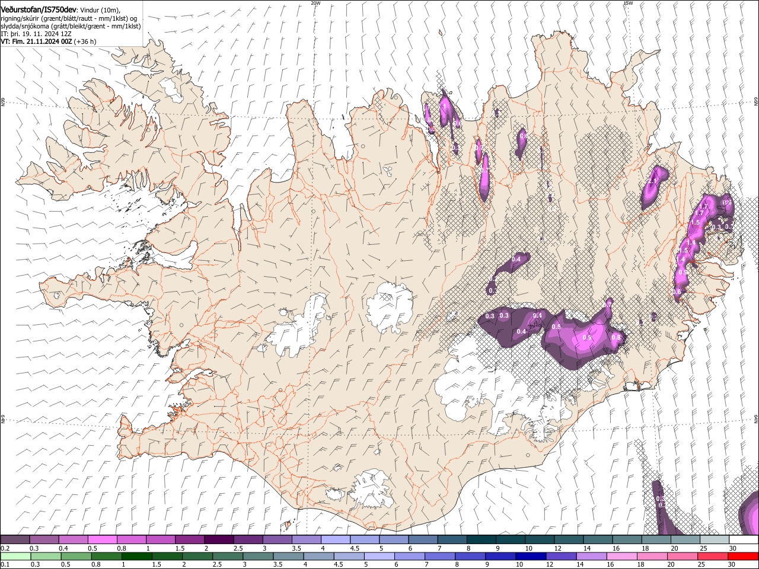
Task: Select lower legend swatch between 16 and 18
Action: (x=621, y=556)
